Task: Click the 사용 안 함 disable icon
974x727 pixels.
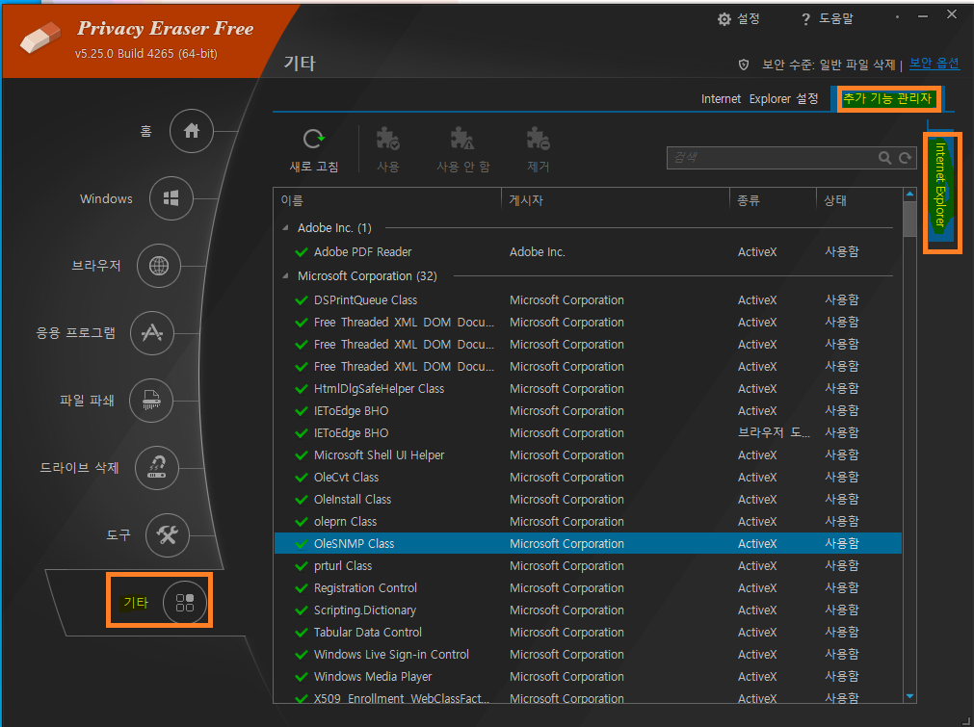Action: point(462,139)
